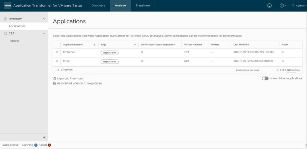307x149 pixels.
Task: Switch to the Discovery tab
Action: tap(98, 5)
